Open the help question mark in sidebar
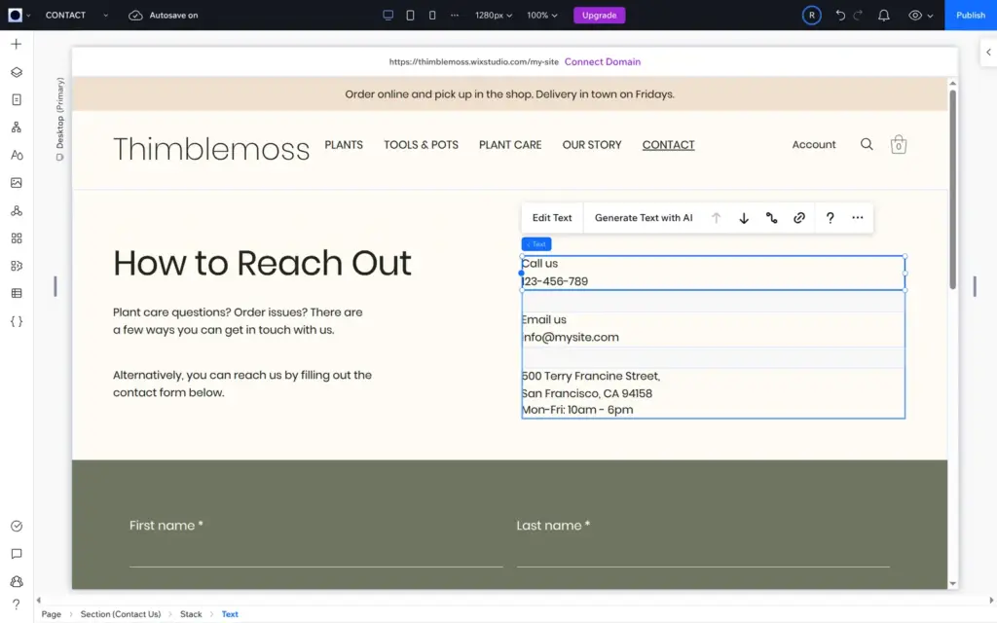The image size is (997, 623). (17, 604)
